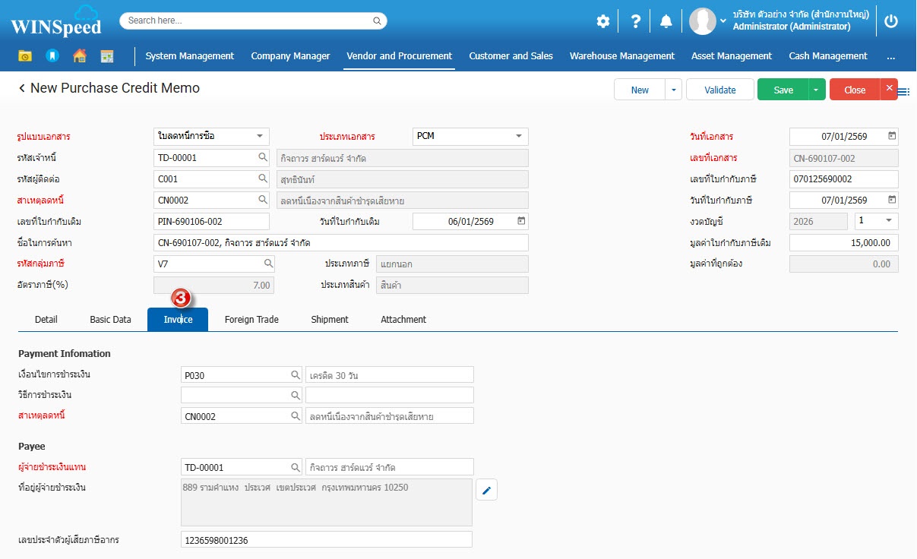The height and width of the screenshot is (559, 917).
Task: Select the Attachment tab
Action: (x=403, y=320)
